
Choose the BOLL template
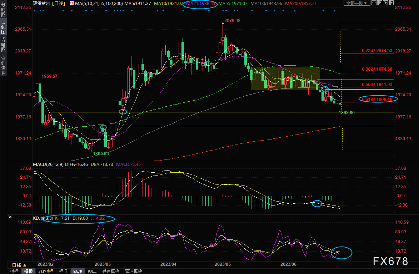click(x=92, y=271)
